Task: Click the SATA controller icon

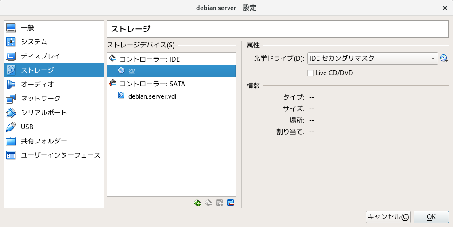Action: click(x=112, y=83)
